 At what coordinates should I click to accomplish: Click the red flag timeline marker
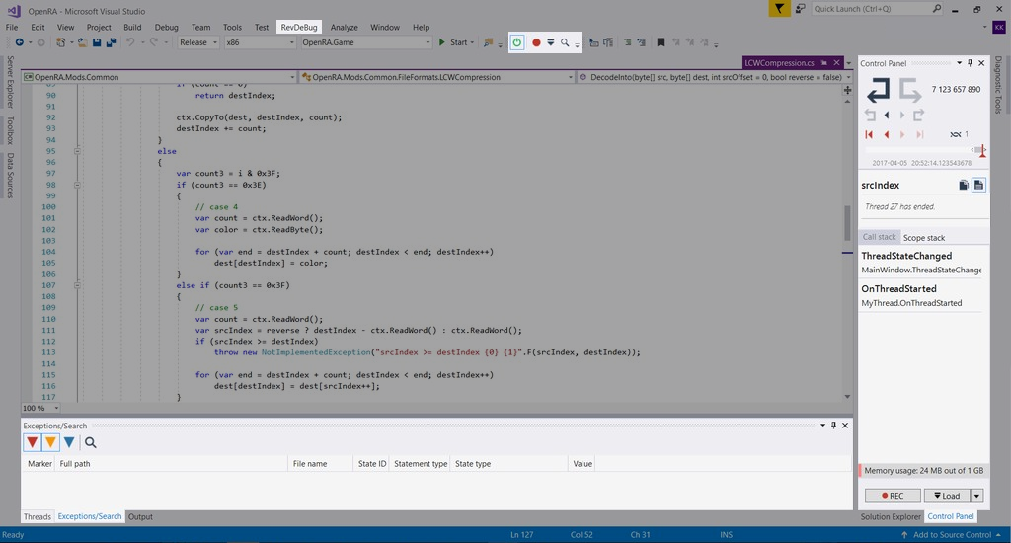[x=982, y=152]
